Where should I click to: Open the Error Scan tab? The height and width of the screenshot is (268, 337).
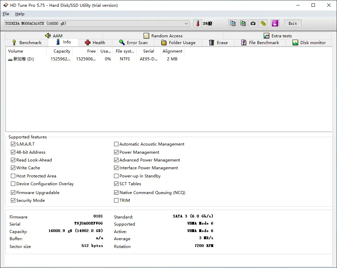click(x=133, y=42)
